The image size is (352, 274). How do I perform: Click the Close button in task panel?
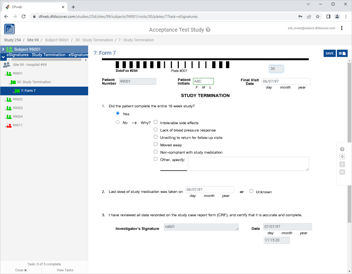coord(21,270)
